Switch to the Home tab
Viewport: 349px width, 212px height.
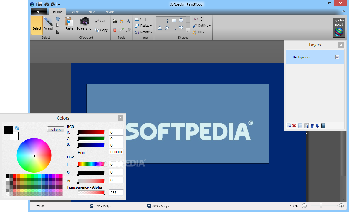[x=57, y=12]
